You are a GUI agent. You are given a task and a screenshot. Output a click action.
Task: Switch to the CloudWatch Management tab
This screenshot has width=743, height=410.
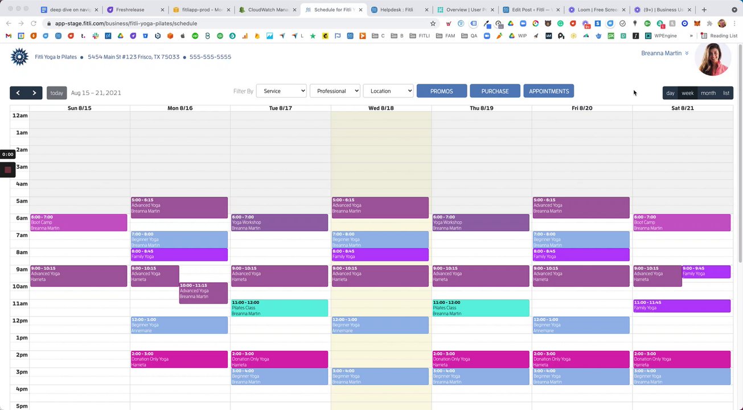[x=269, y=10]
